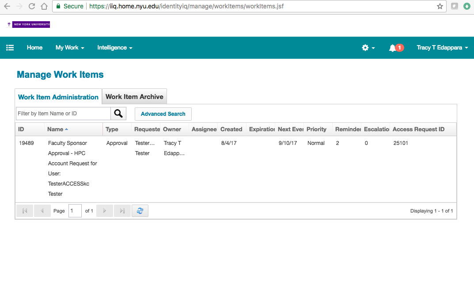Expand the Intelligence dropdown menu
The width and height of the screenshot is (474, 308).
pos(114,48)
